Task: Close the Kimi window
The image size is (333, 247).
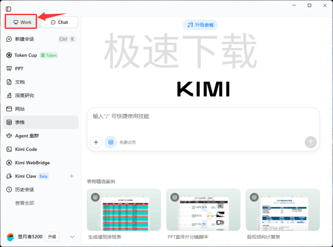Action: (x=325, y=5)
